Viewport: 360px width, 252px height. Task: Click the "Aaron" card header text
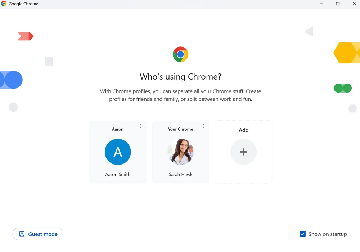click(x=118, y=129)
